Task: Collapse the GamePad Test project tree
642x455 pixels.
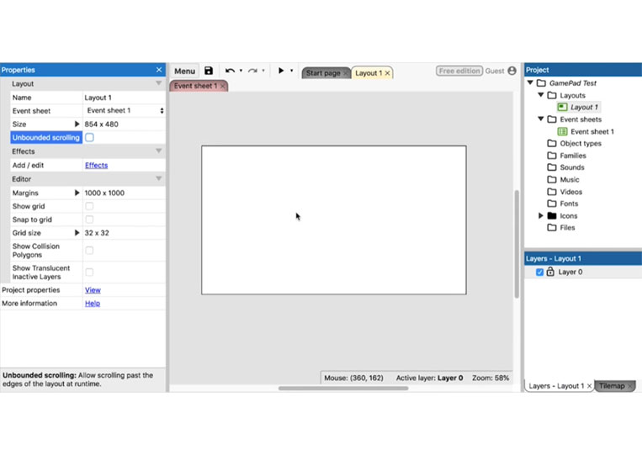Action: coord(530,82)
